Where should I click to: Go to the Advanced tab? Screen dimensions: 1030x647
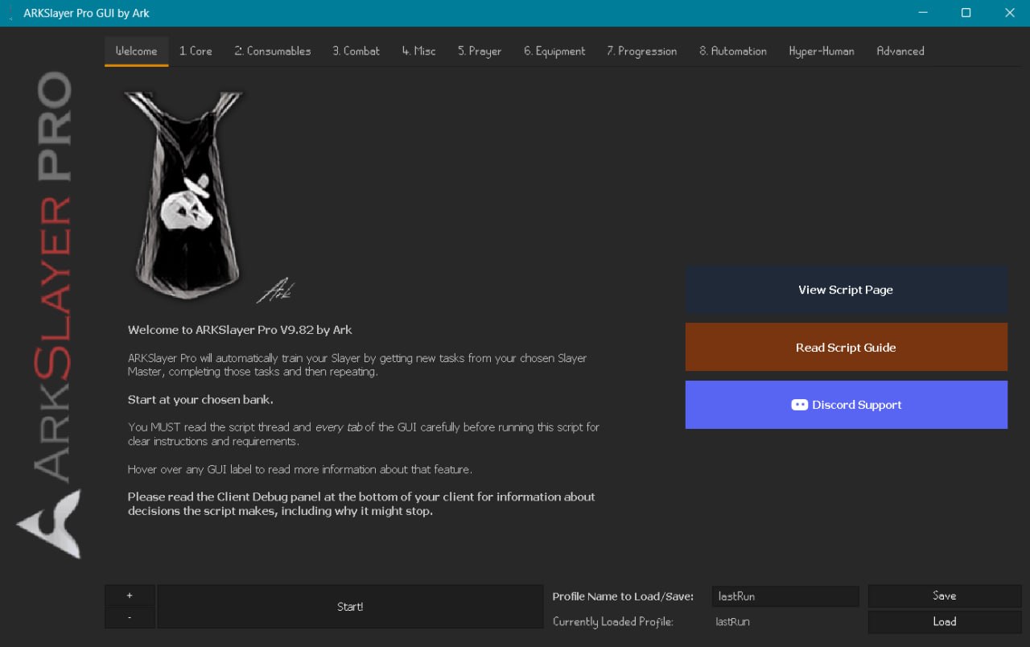(x=900, y=51)
